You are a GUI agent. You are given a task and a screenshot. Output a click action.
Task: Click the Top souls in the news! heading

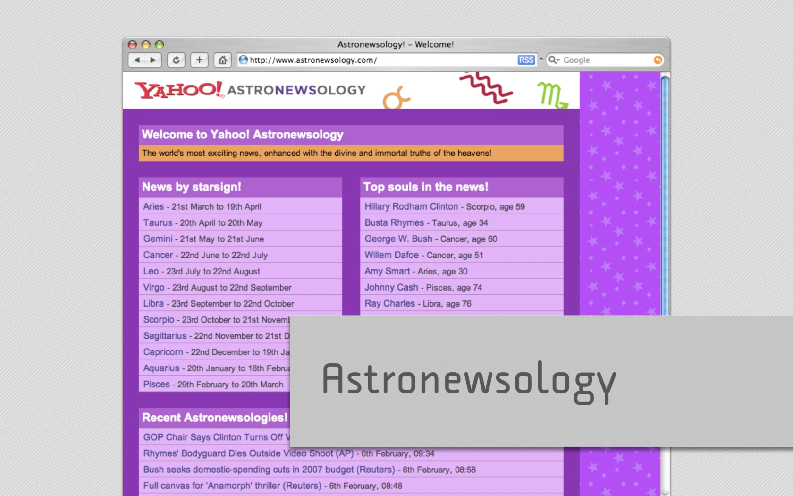coord(426,187)
